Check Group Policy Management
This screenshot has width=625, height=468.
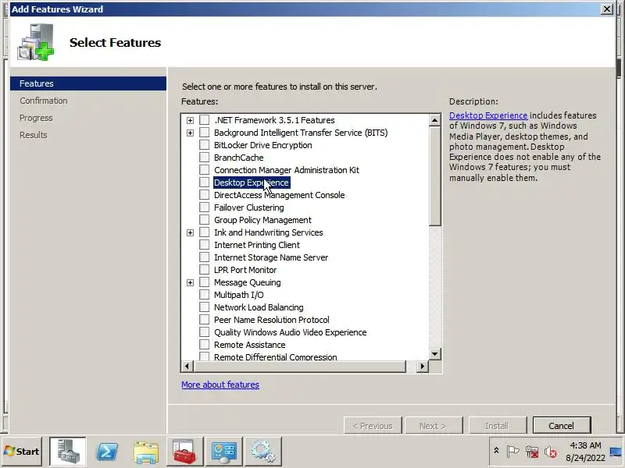(204, 220)
